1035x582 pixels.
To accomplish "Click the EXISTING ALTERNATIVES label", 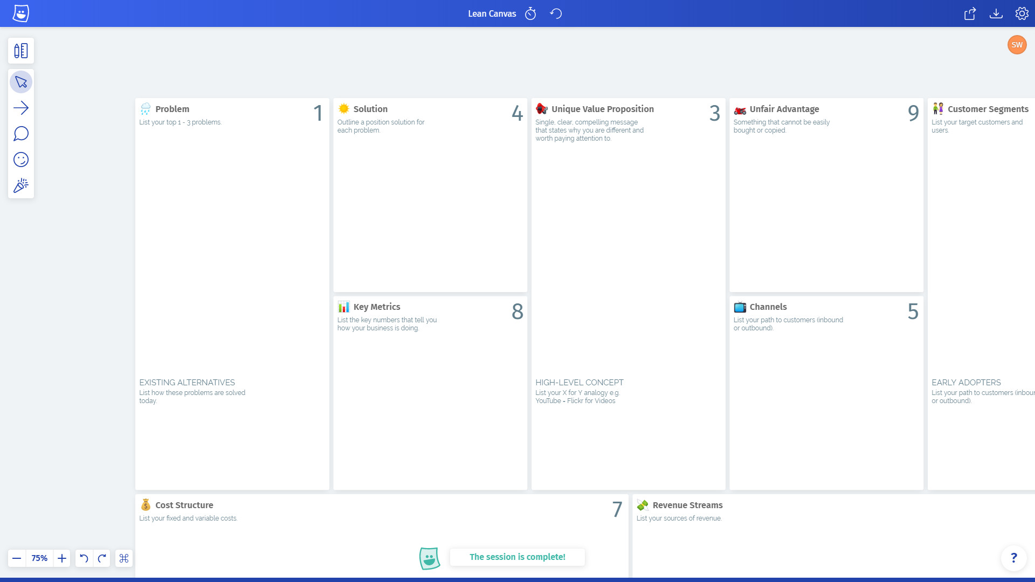I will tap(187, 383).
